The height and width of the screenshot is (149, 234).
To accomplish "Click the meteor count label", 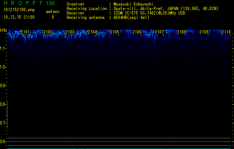I will point(53,12).
